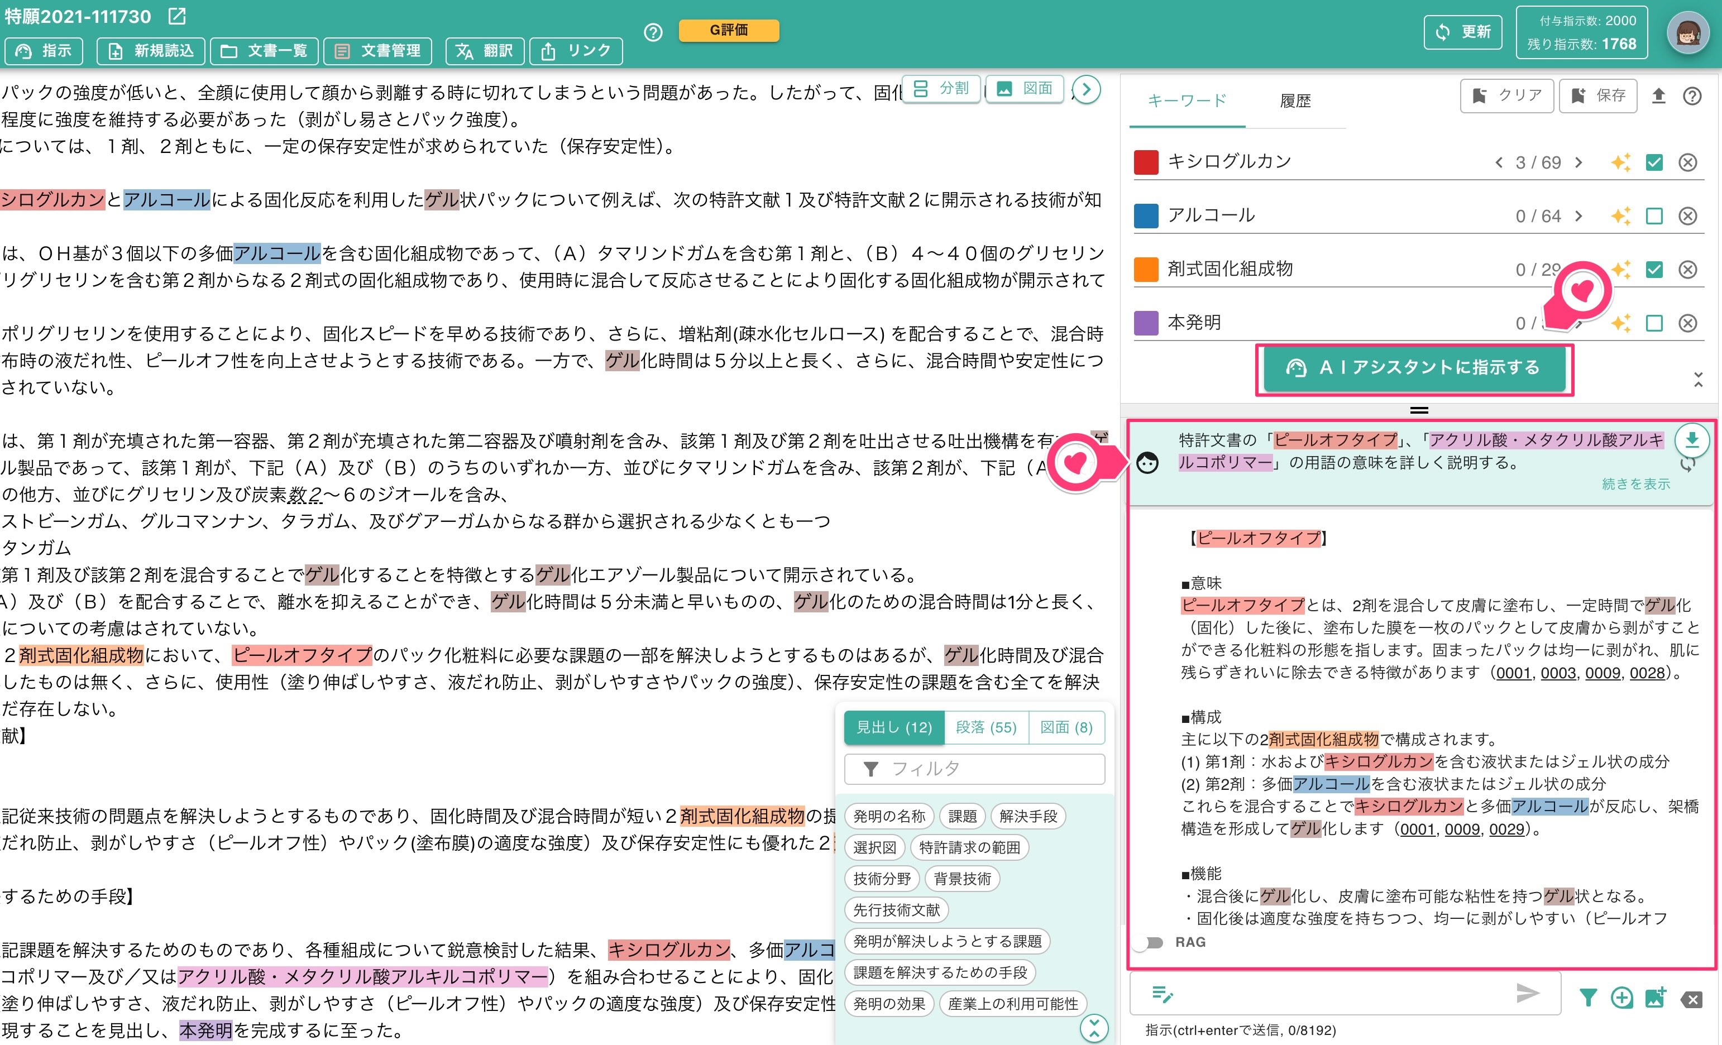
Task: Click the AI sparkle icon for アルコール
Action: [x=1621, y=216]
